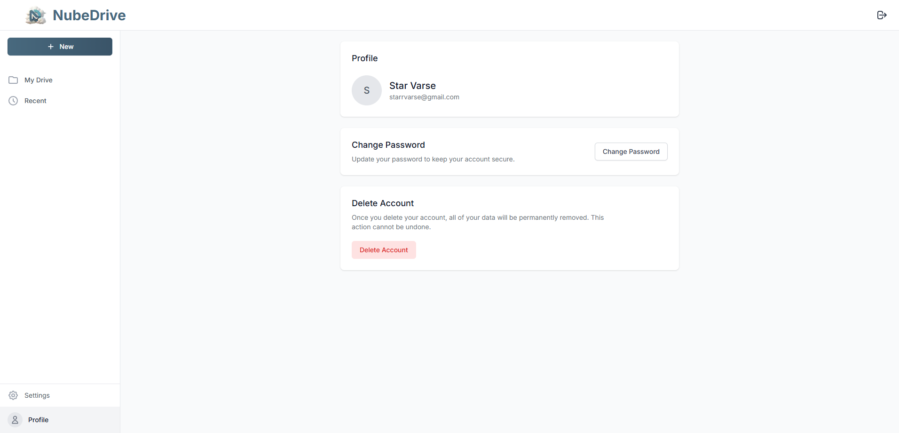Image resolution: width=899 pixels, height=433 pixels.
Task: Click the NubeDrive title text
Action: point(89,15)
